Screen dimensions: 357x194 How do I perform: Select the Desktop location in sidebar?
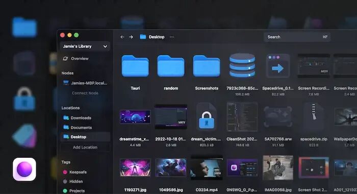point(85,137)
